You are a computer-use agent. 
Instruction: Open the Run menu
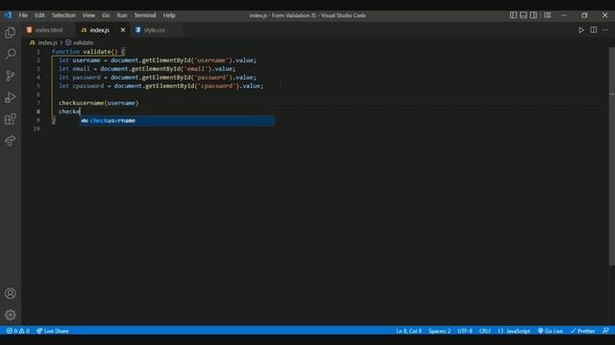click(x=122, y=15)
